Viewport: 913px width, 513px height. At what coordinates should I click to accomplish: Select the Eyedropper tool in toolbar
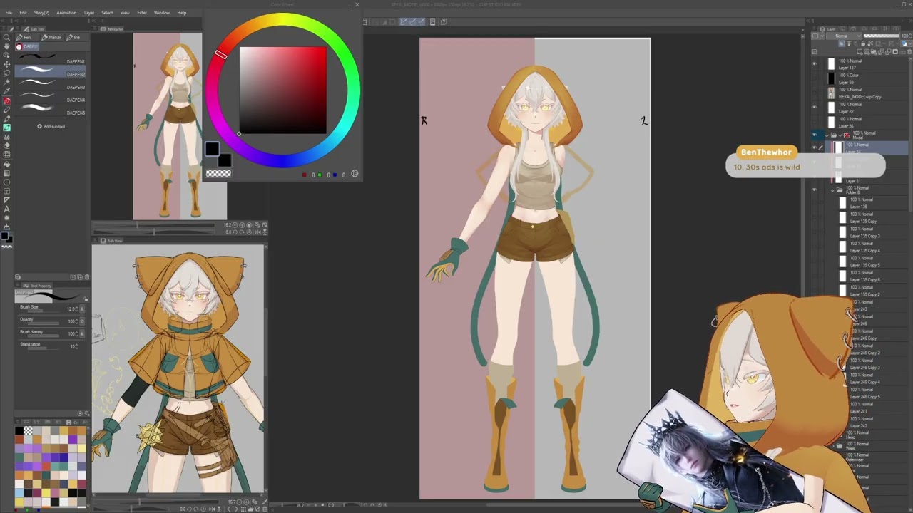tap(6, 91)
